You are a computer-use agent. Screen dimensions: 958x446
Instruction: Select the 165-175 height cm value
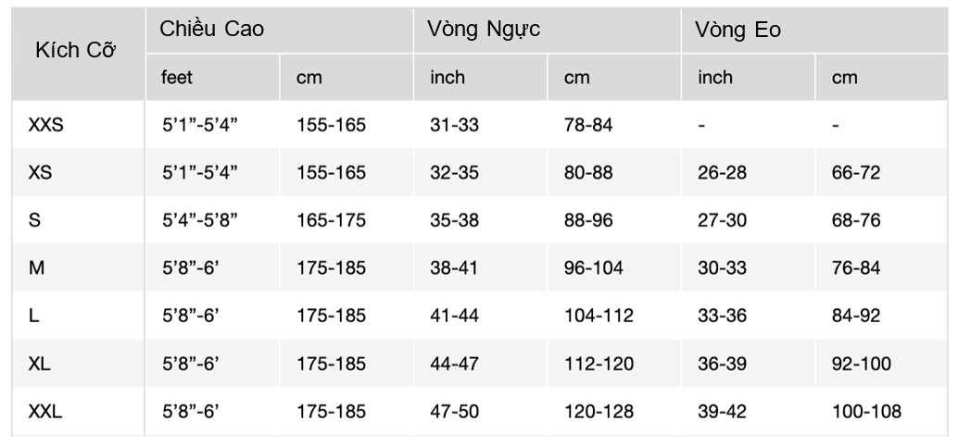(x=331, y=221)
